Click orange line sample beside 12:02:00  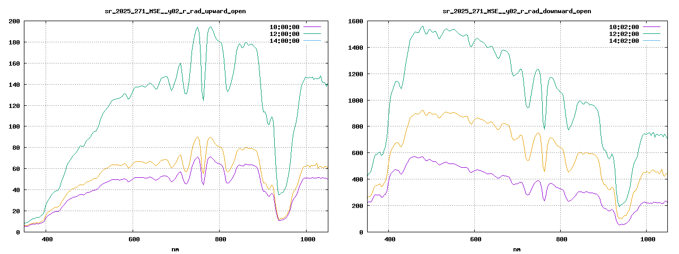pyautogui.click(x=651, y=34)
